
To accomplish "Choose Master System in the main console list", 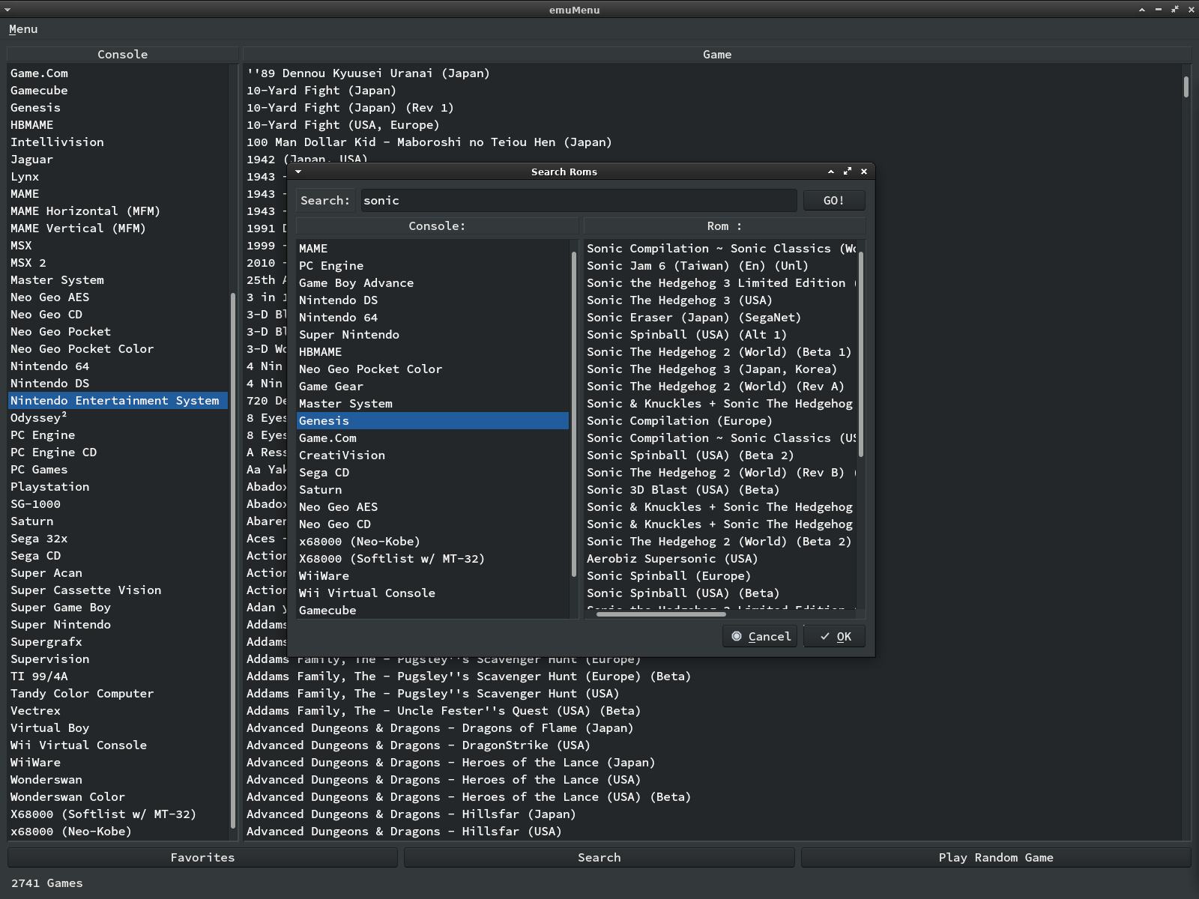I will 118,280.
